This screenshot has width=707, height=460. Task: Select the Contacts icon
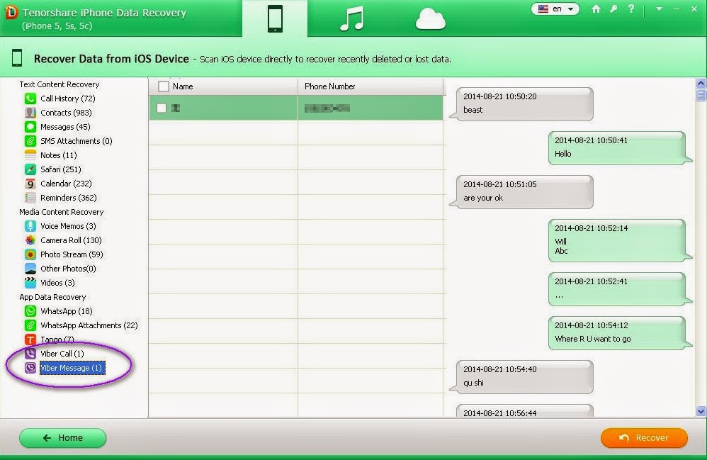pyautogui.click(x=30, y=113)
